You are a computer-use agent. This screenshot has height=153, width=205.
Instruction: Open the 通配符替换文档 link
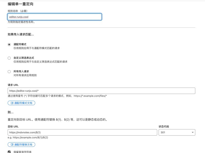pyautogui.click(x=22, y=145)
